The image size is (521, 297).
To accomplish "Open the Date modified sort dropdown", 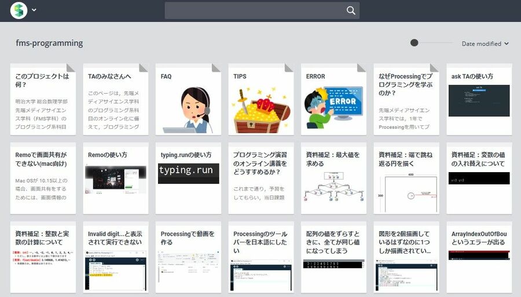I will click(x=485, y=44).
